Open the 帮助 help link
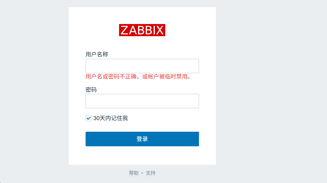327x183 pixels. (134, 173)
